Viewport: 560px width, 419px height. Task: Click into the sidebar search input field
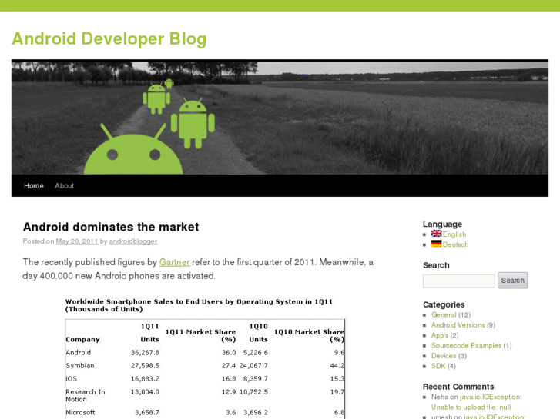(459, 281)
